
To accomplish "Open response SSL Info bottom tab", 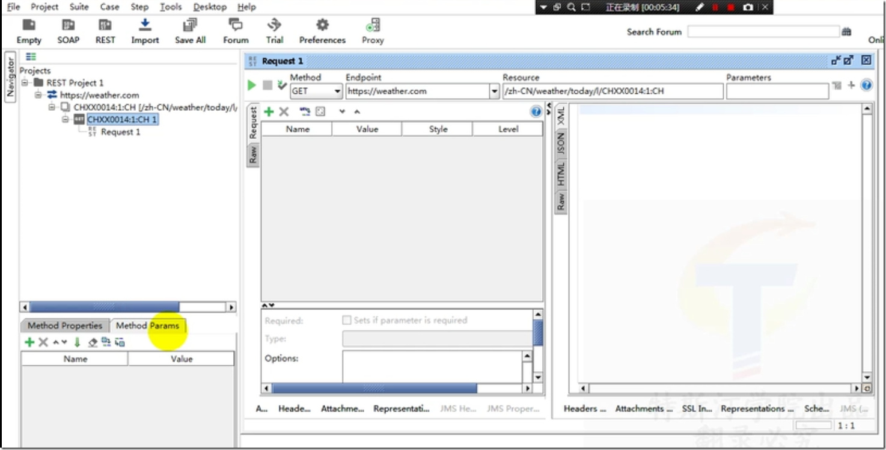I will 697,408.
